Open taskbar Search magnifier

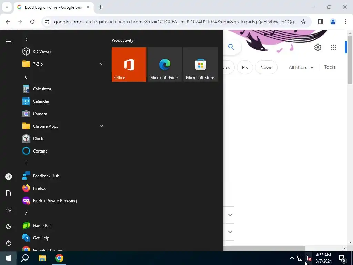click(x=25, y=258)
